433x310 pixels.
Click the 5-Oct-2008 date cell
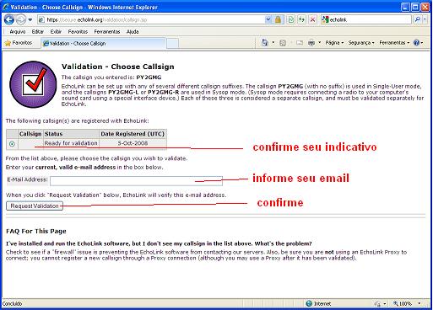point(133,143)
